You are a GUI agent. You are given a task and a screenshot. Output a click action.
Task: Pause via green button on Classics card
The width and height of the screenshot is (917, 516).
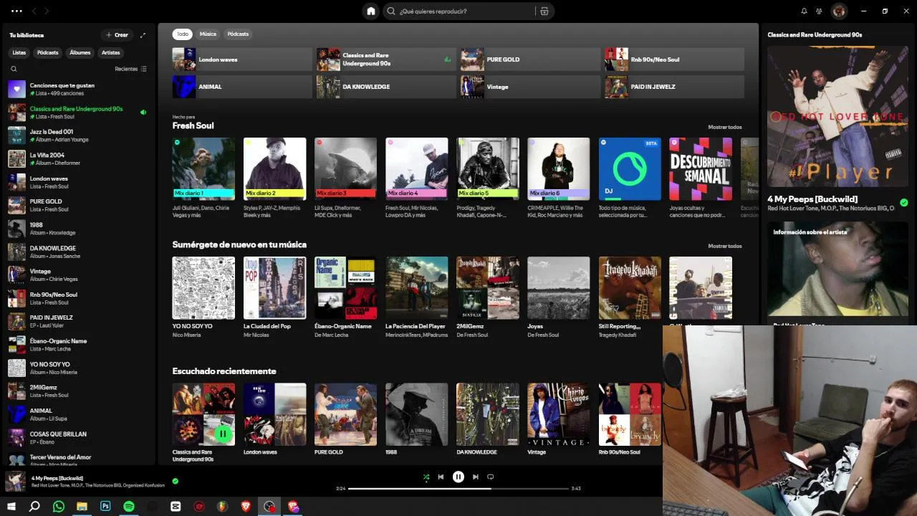pyautogui.click(x=223, y=434)
